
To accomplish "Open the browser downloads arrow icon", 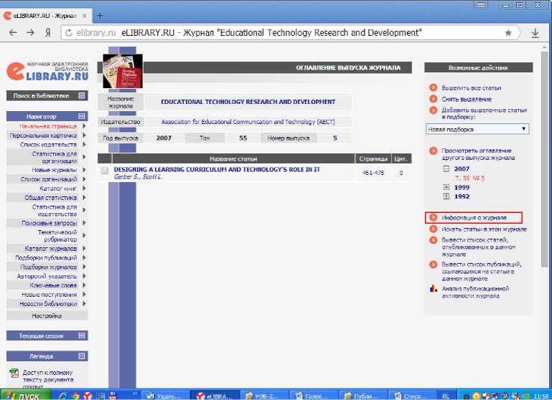I will 535,33.
